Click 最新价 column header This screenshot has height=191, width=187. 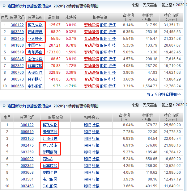tap(54, 17)
